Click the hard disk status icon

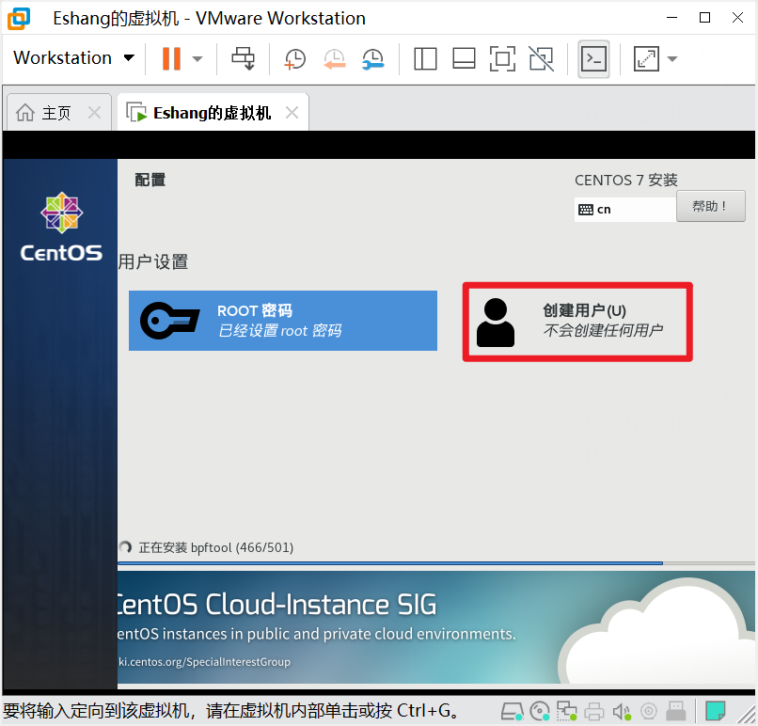click(512, 711)
